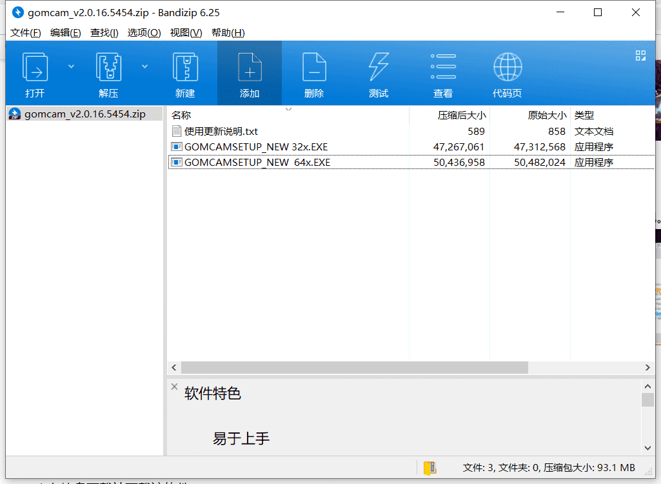
Task: Click the up arrow of the comment pane scrollbar
Action: [648, 386]
